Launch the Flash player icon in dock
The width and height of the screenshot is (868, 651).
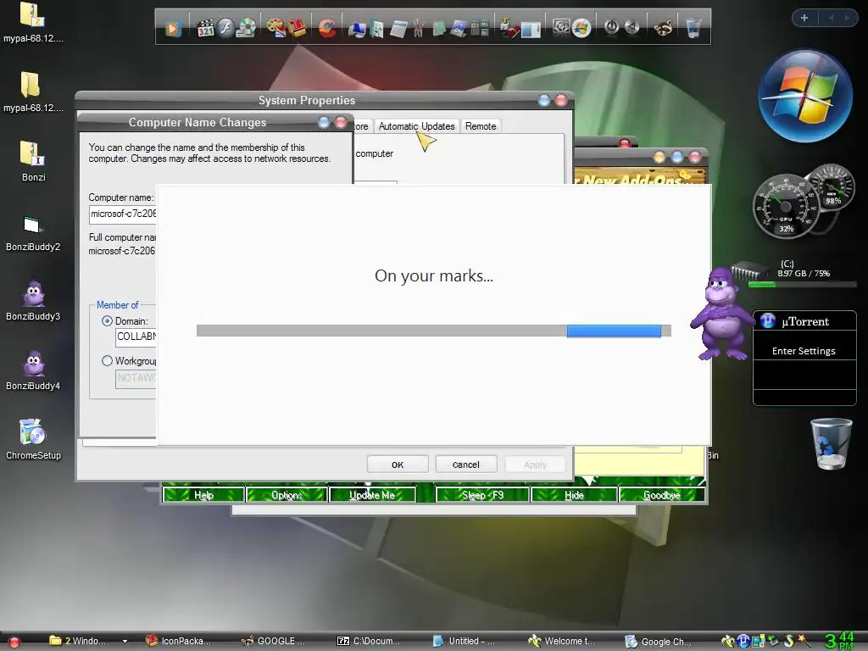coord(225,28)
